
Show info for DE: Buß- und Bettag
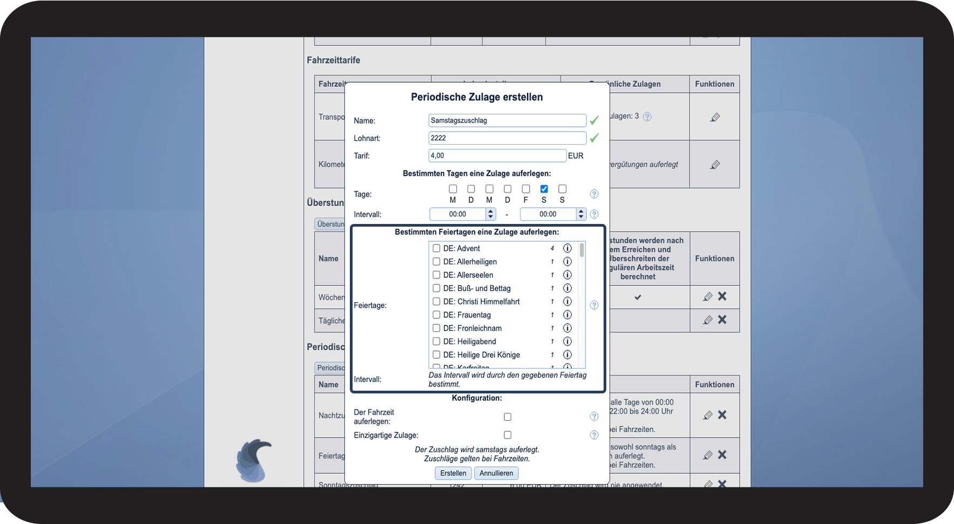pos(567,288)
